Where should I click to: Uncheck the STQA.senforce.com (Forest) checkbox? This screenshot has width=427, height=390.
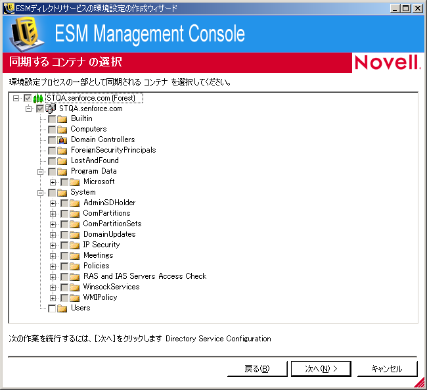point(28,98)
